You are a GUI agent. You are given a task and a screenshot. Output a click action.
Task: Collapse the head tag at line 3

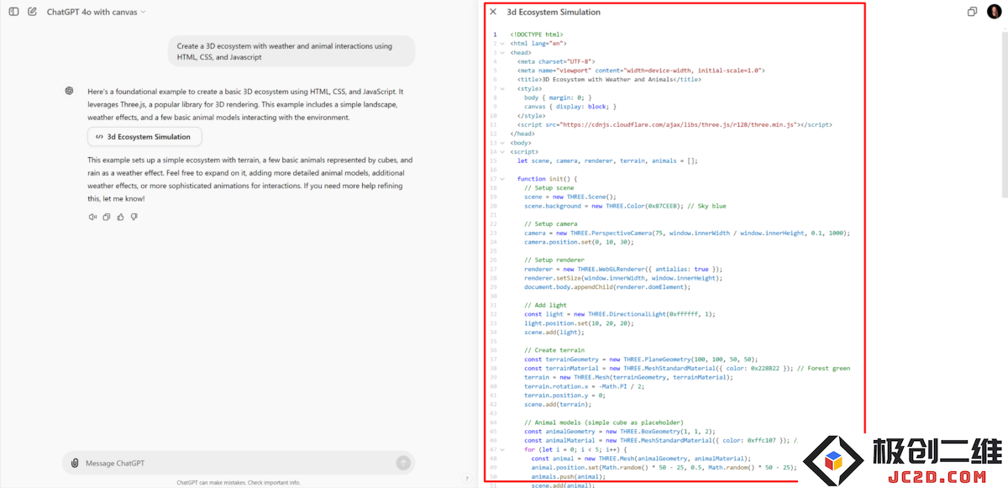tap(502, 52)
